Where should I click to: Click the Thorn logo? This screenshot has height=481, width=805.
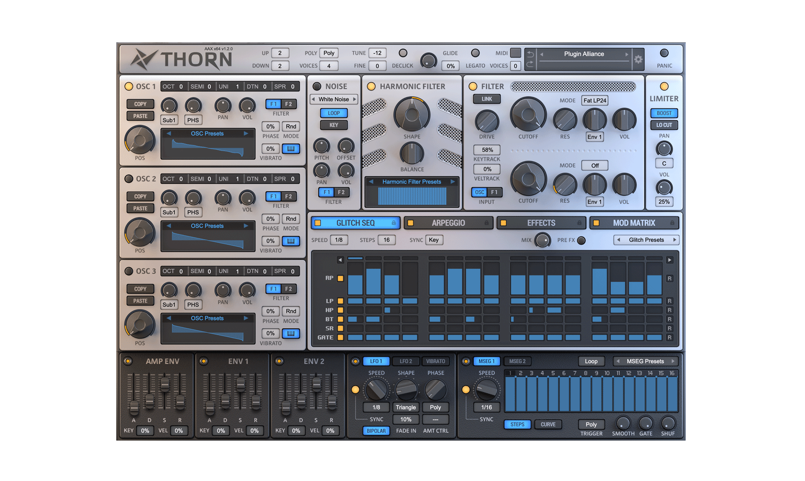(181, 60)
